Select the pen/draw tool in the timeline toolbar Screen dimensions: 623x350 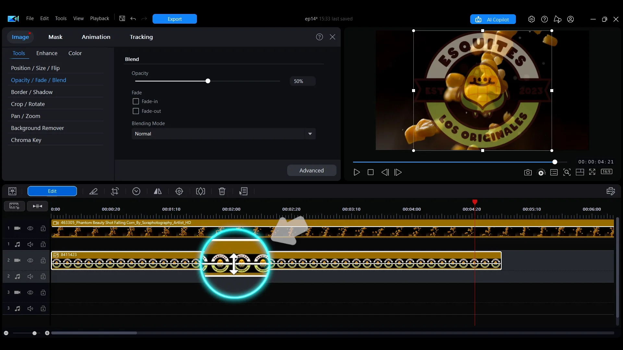93,191
